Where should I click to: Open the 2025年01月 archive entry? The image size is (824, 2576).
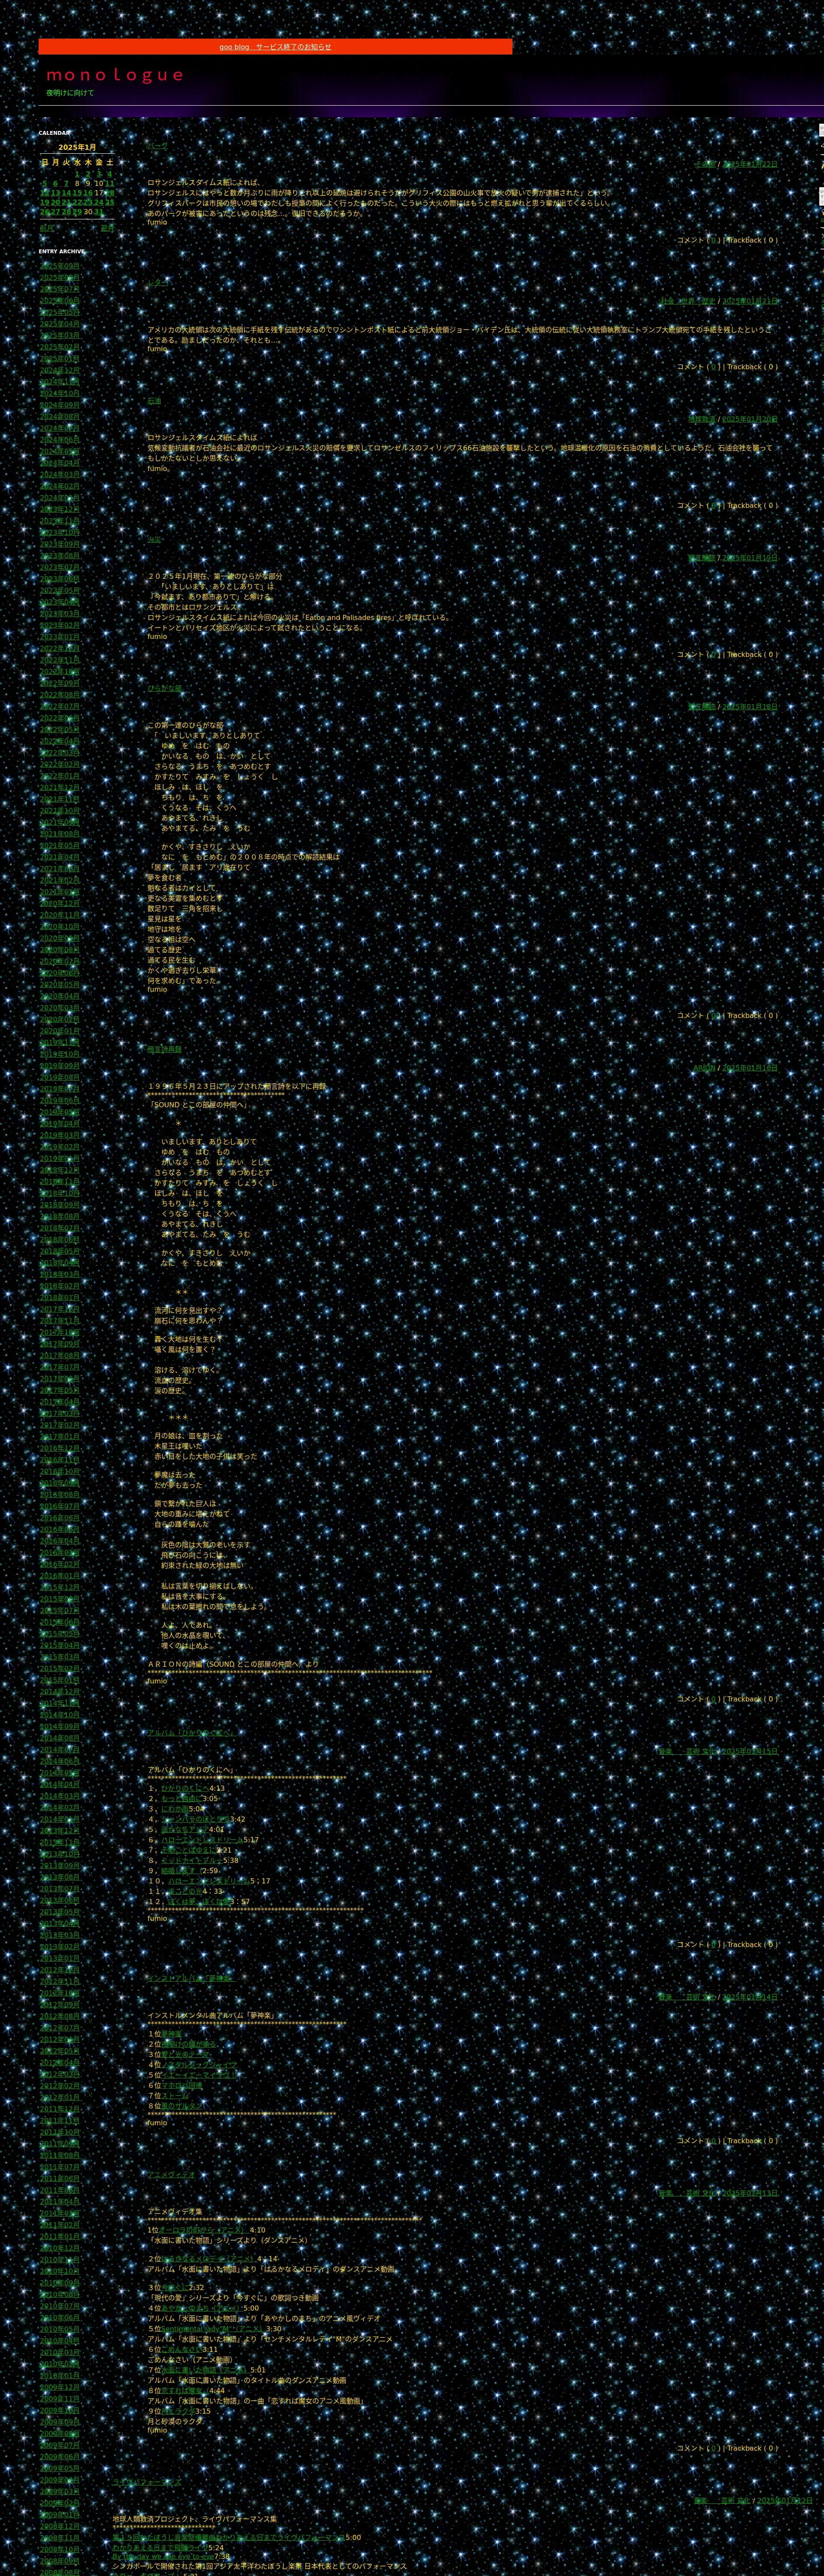[60, 358]
